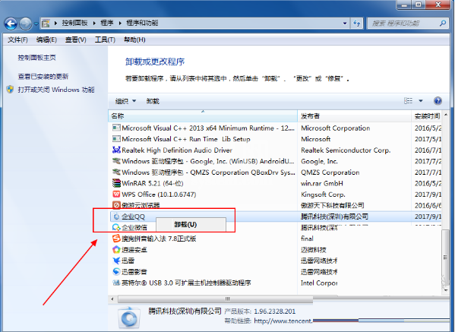Viewport: 455px width, 332px height.
Task: Open the 查看(V) menu
Action: [x=75, y=40]
